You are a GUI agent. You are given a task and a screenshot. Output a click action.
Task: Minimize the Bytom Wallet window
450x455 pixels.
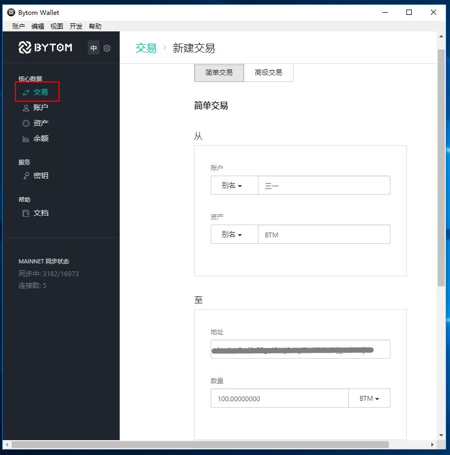click(x=385, y=12)
